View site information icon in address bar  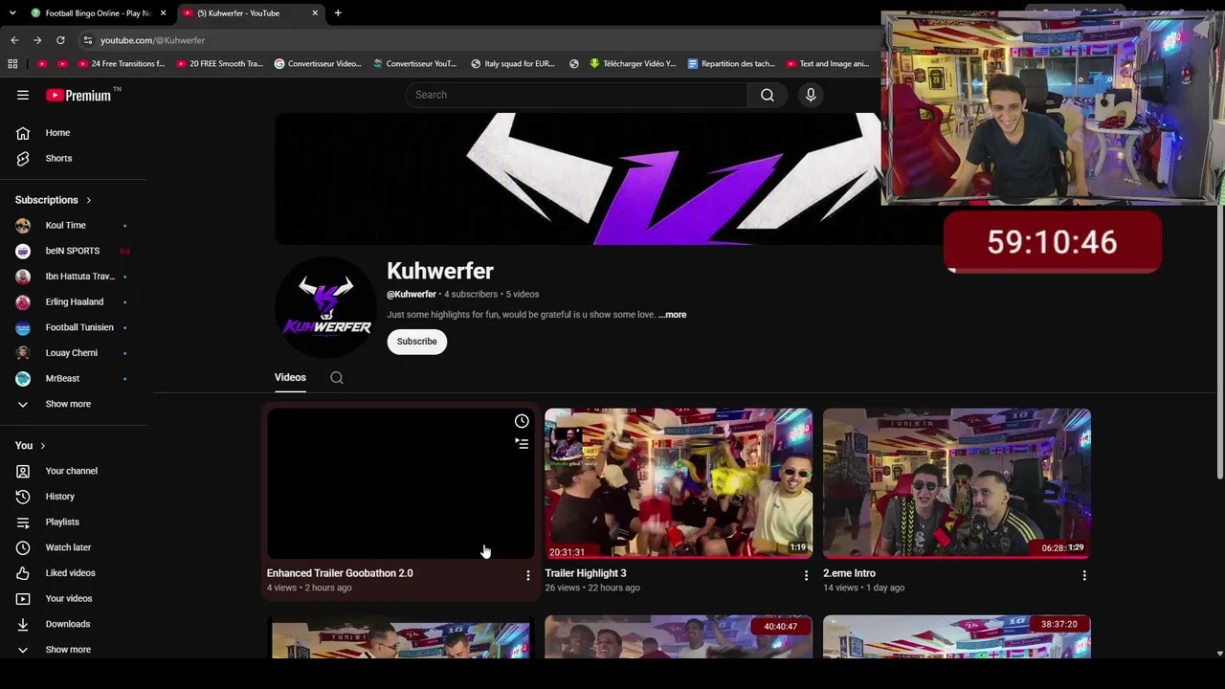(x=88, y=40)
